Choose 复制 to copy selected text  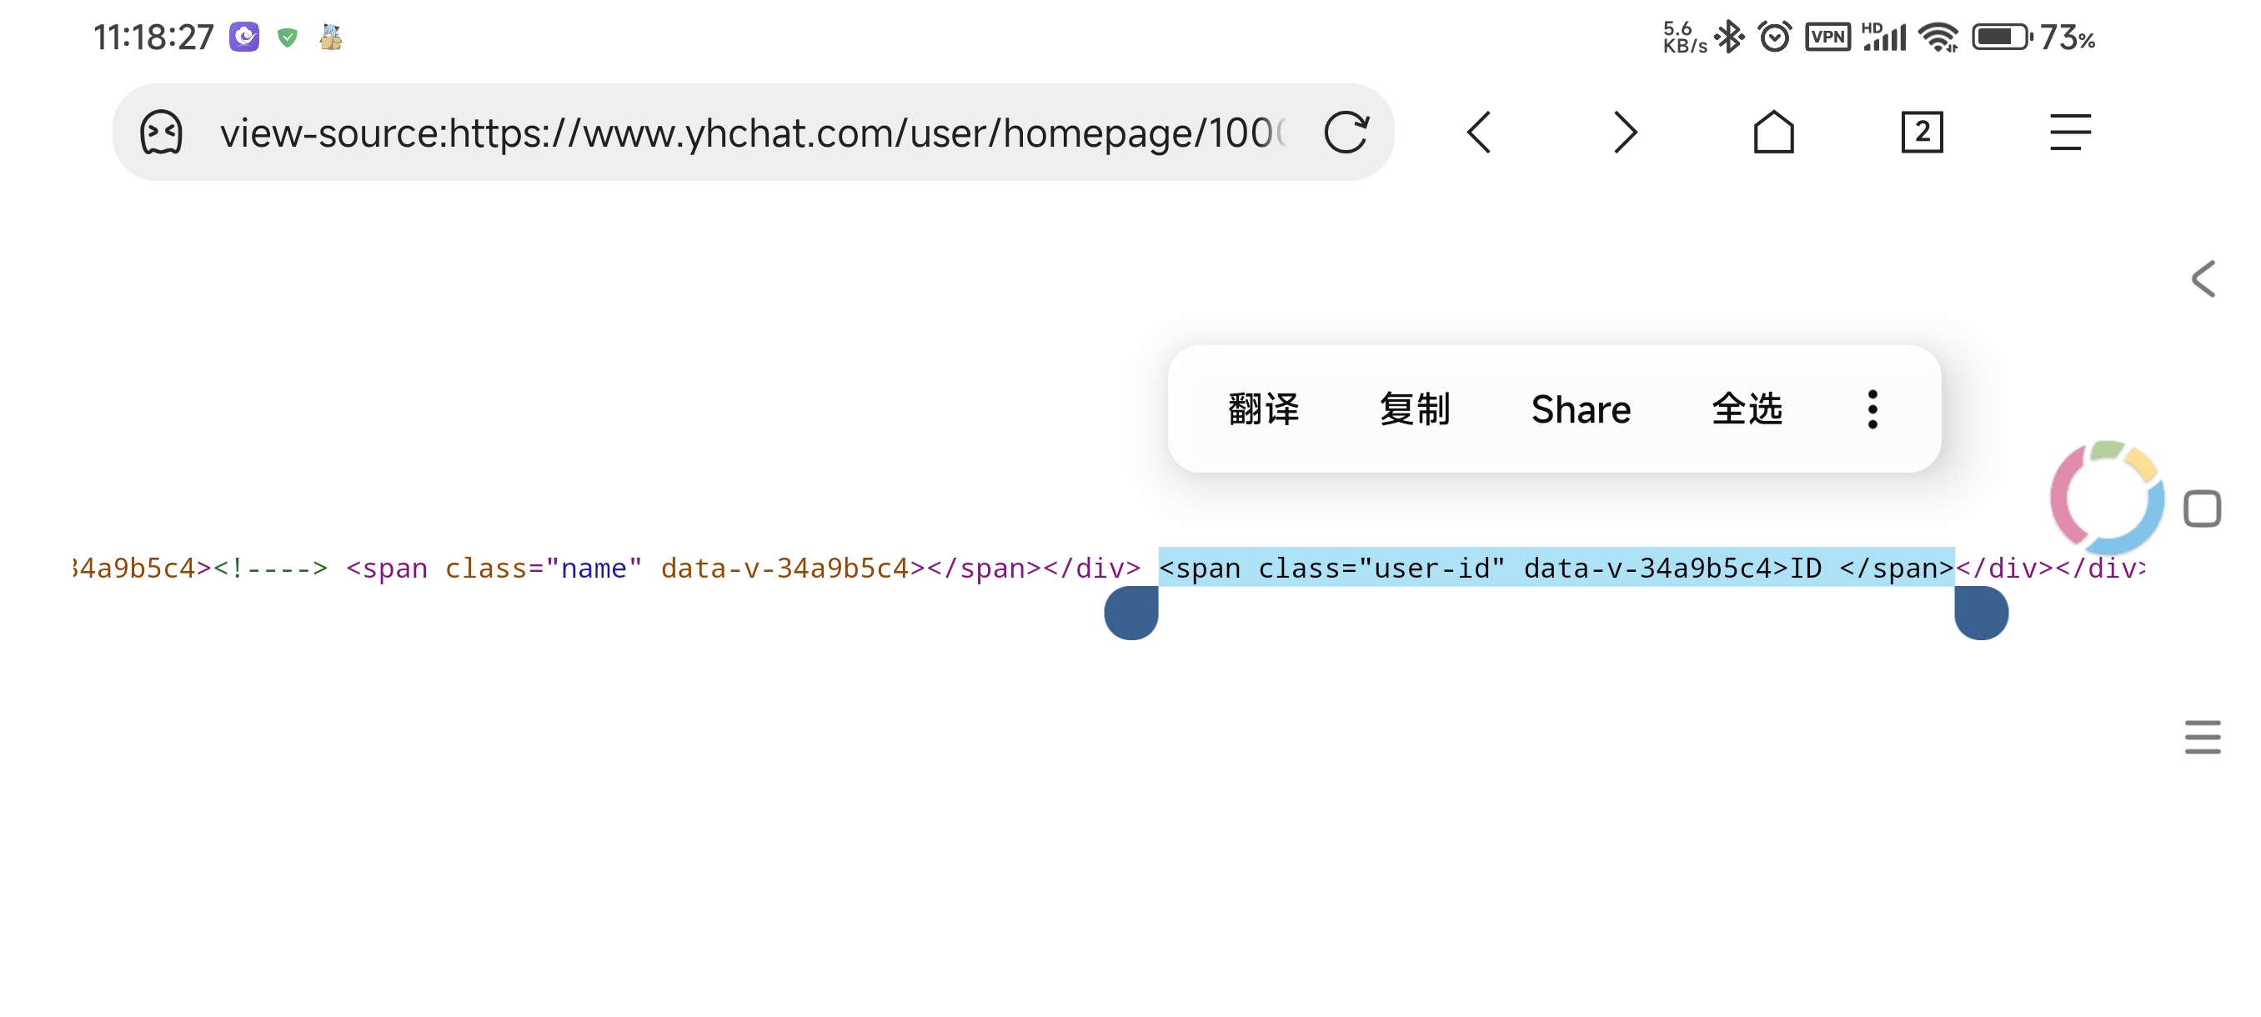coord(1414,409)
